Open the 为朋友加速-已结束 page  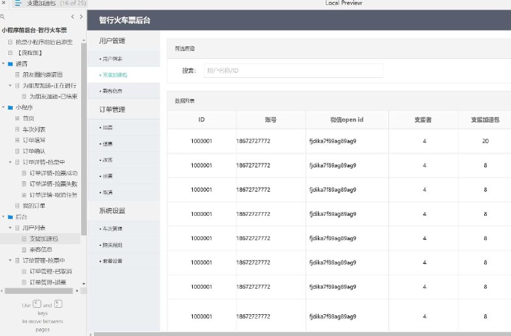(54, 96)
